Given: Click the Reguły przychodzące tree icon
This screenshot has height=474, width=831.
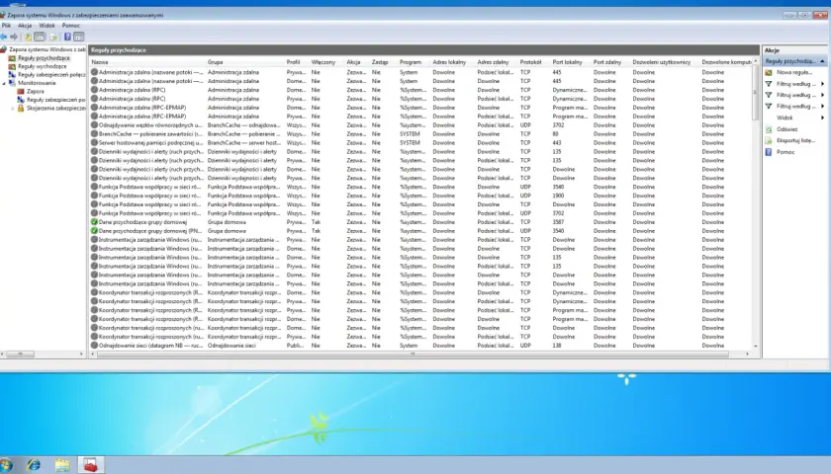Looking at the screenshot, I should click(x=12, y=57).
